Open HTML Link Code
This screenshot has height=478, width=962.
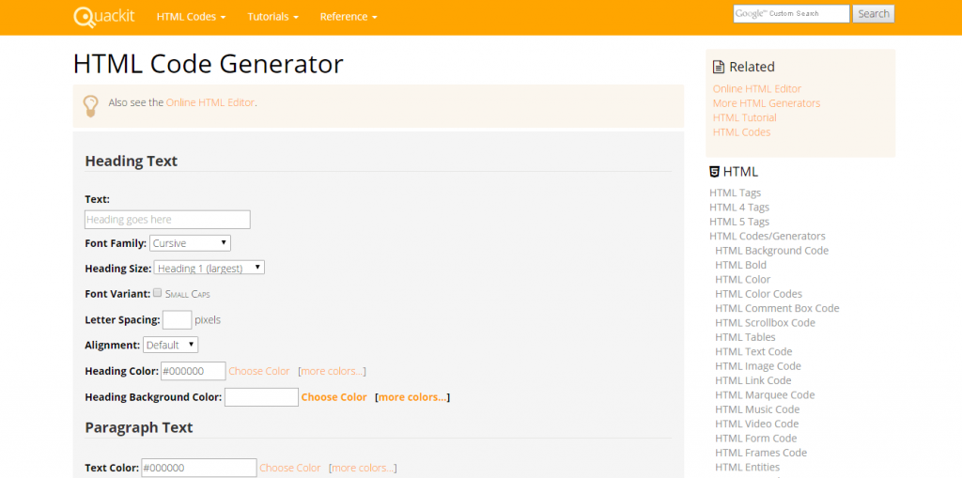[753, 380]
